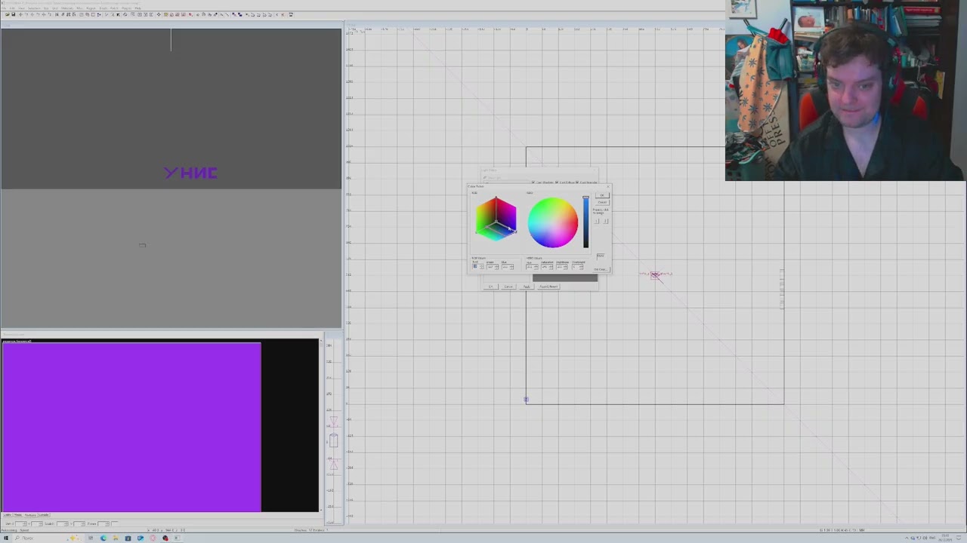
Task: Open the File menu
Action: pos(3,8)
